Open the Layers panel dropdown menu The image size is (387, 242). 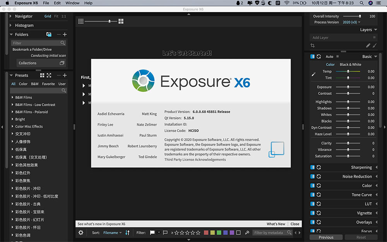tap(376, 30)
